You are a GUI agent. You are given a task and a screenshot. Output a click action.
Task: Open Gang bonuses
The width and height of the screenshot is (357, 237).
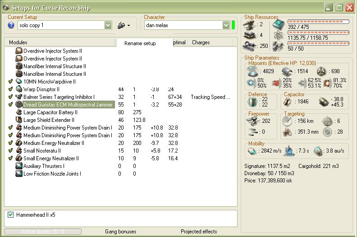tap(120, 232)
